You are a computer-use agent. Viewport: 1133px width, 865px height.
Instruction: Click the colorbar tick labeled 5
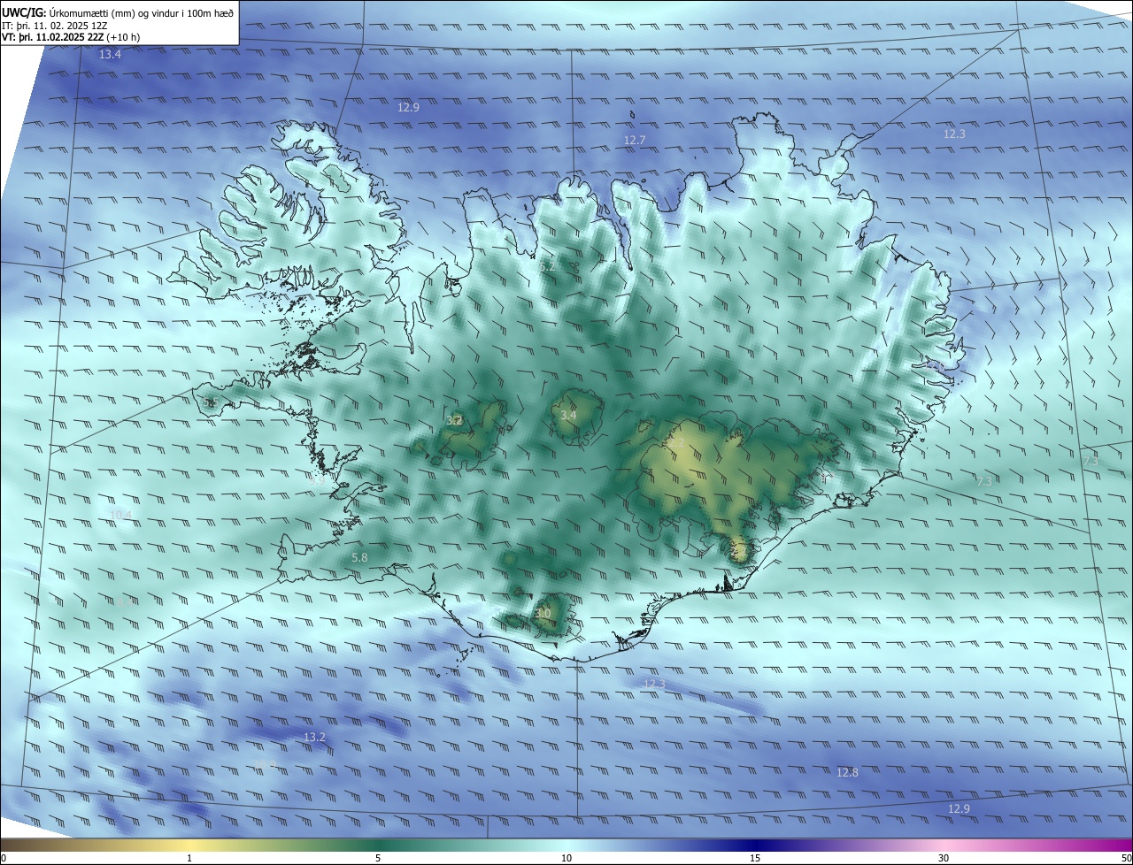(378, 858)
